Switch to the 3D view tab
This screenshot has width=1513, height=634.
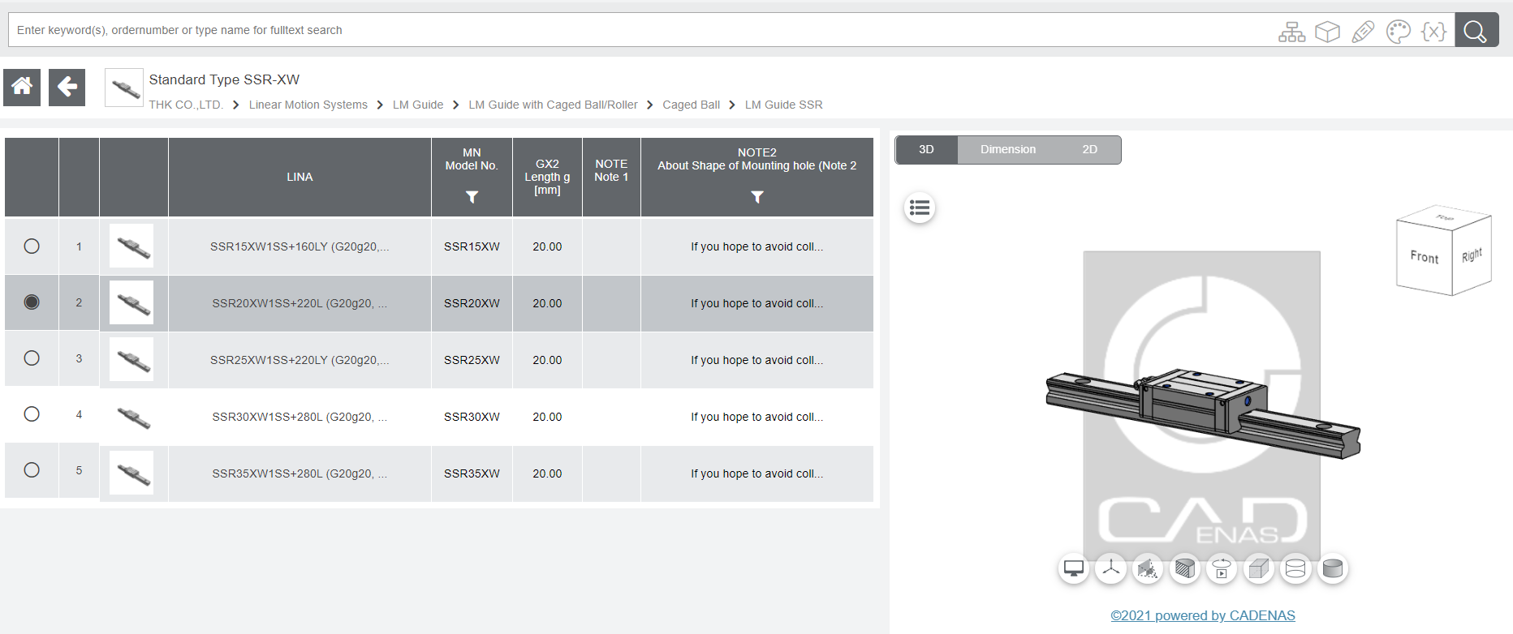point(926,150)
